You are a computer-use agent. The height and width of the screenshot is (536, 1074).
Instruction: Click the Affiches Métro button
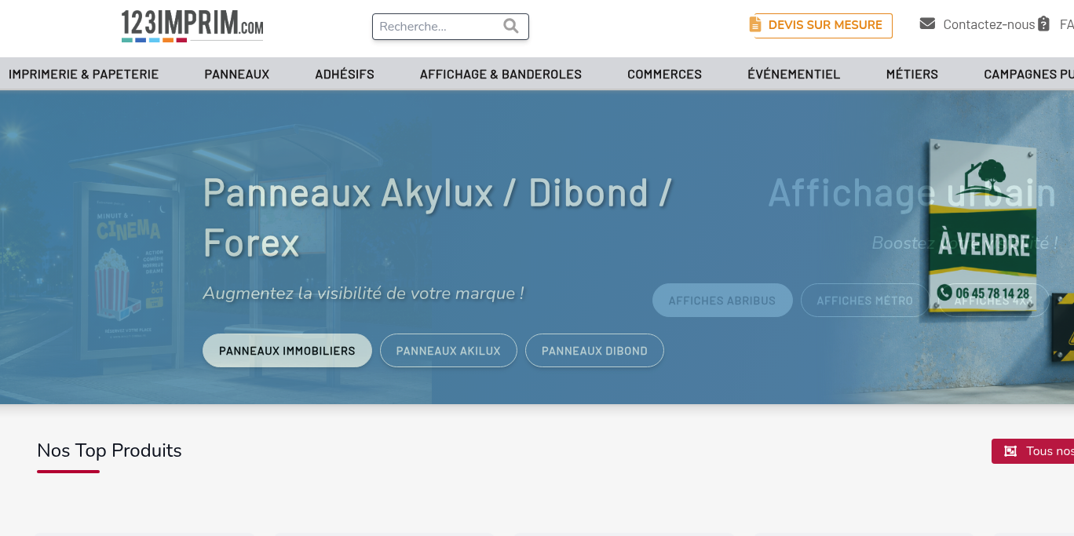864,301
